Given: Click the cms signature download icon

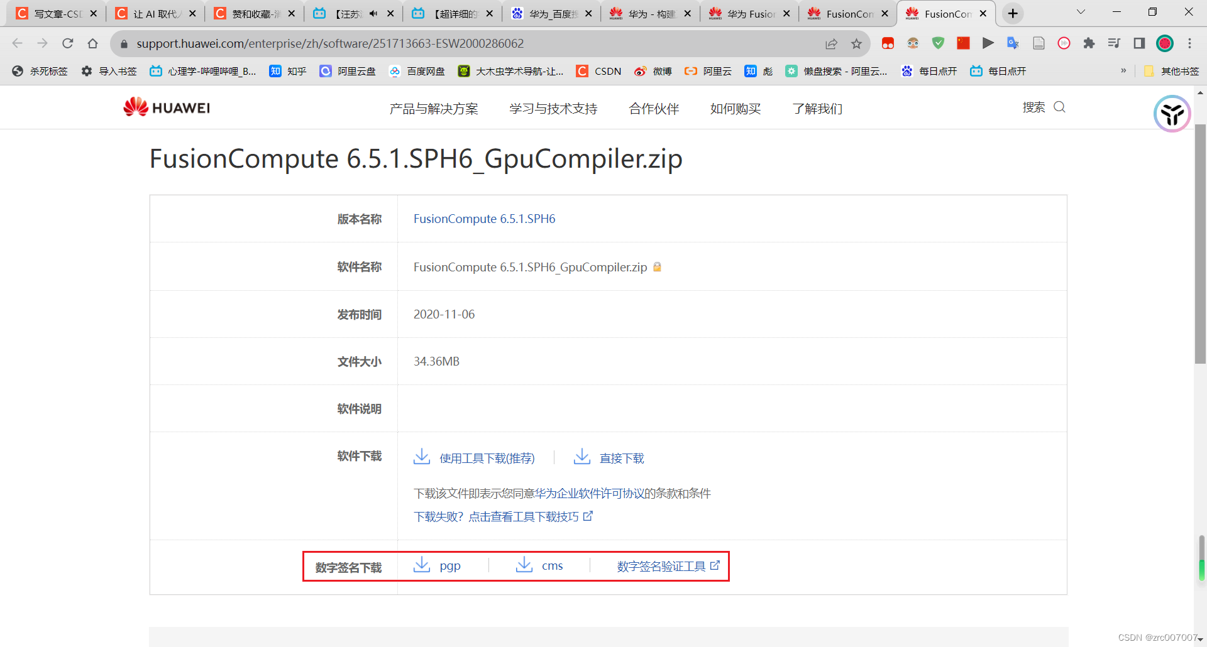Looking at the screenshot, I should (524, 565).
